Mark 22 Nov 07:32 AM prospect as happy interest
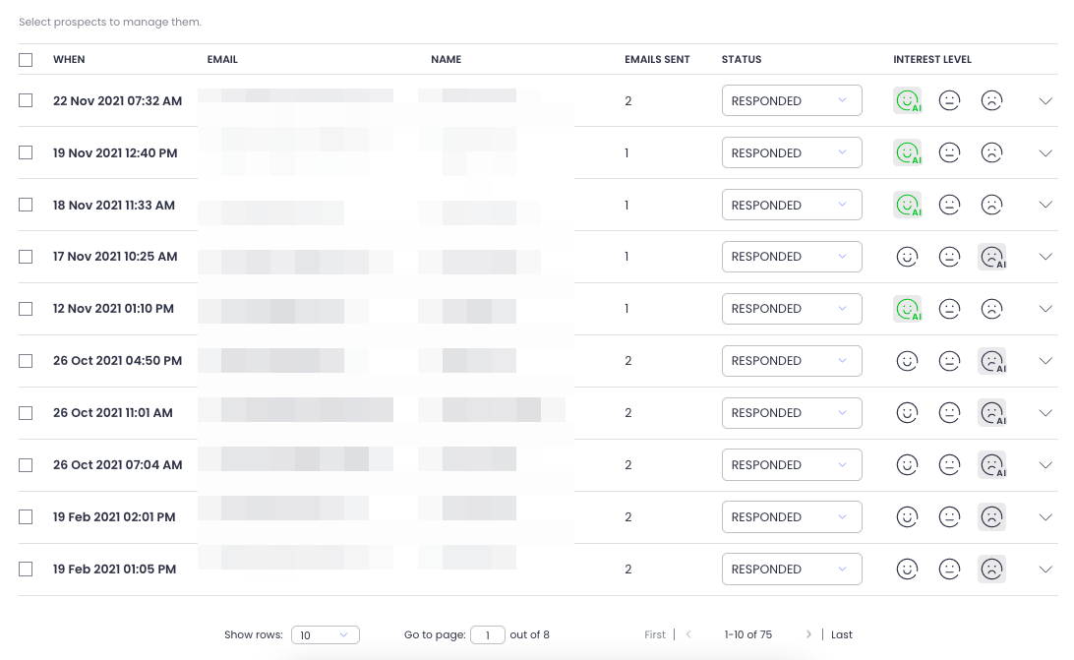The width and height of the screenshot is (1074, 660). [907, 100]
